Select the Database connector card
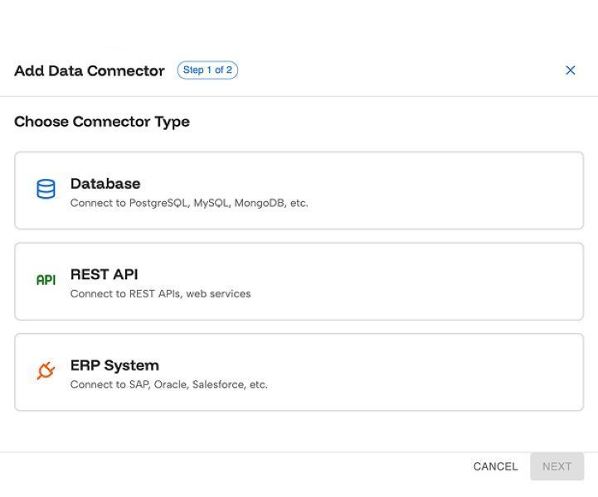This screenshot has height=497, width=598. click(x=299, y=191)
